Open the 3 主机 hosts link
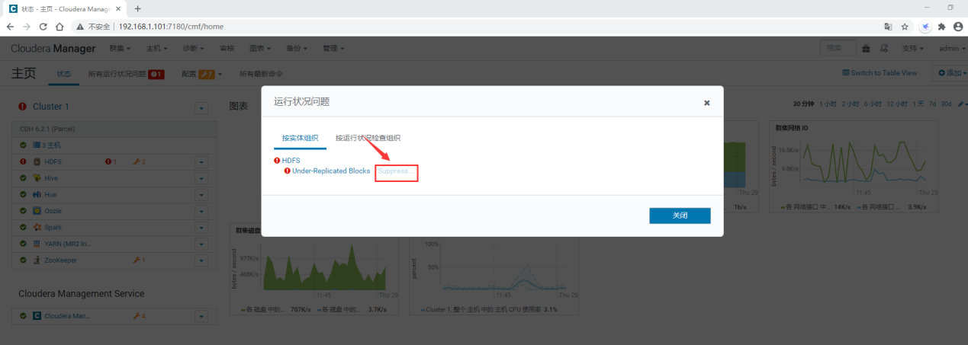 pos(52,145)
